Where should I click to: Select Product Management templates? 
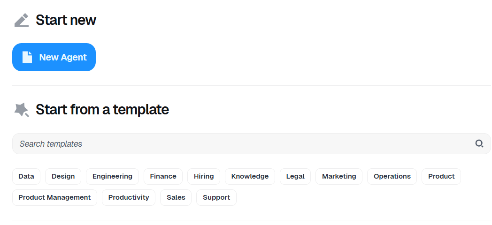pos(54,197)
